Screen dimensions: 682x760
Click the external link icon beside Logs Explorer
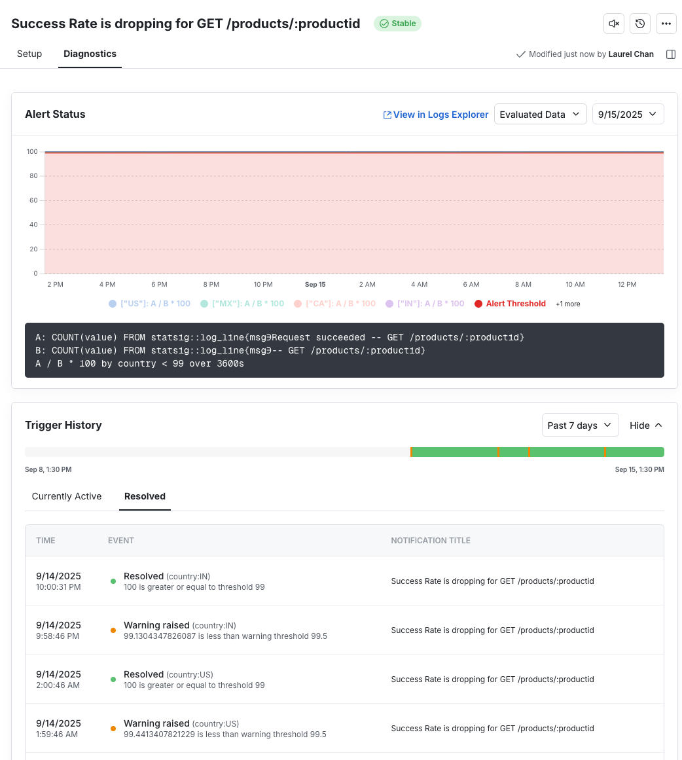click(x=386, y=114)
